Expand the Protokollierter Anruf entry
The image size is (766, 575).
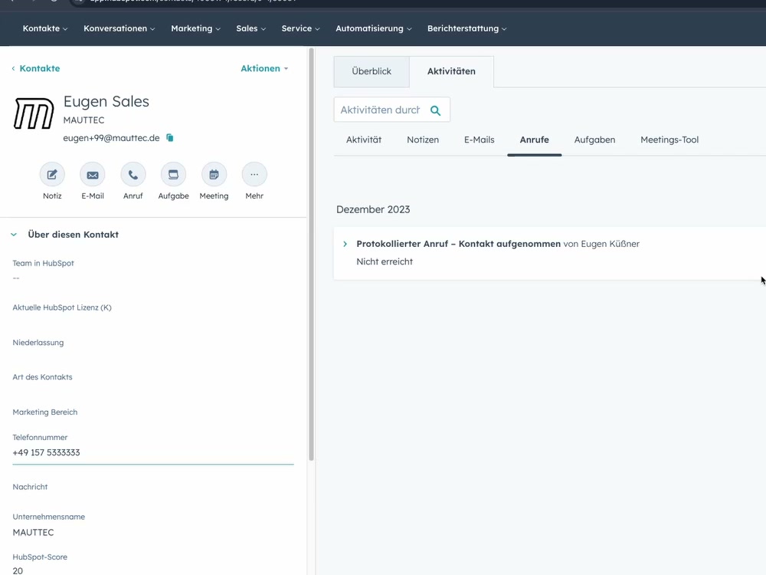point(345,243)
